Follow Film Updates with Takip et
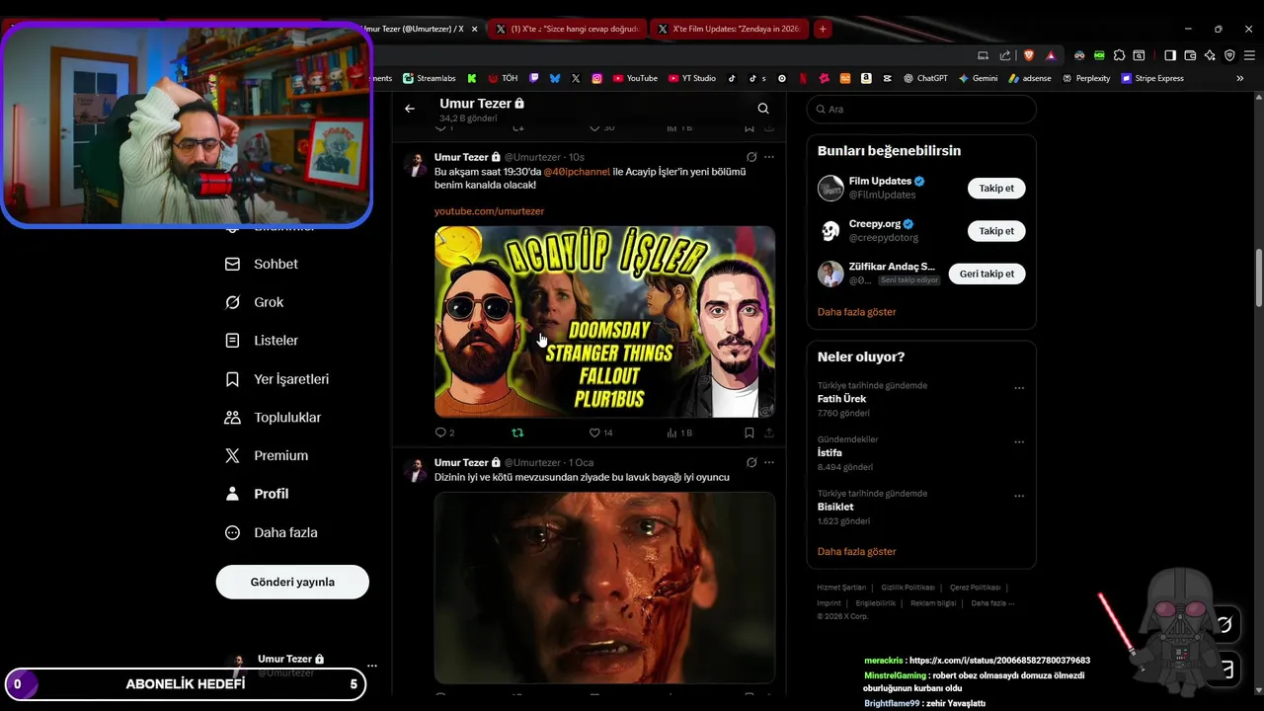This screenshot has height=711, width=1264. pos(996,188)
